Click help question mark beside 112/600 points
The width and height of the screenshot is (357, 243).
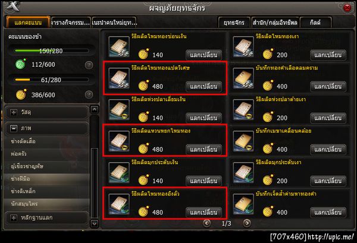(x=89, y=65)
